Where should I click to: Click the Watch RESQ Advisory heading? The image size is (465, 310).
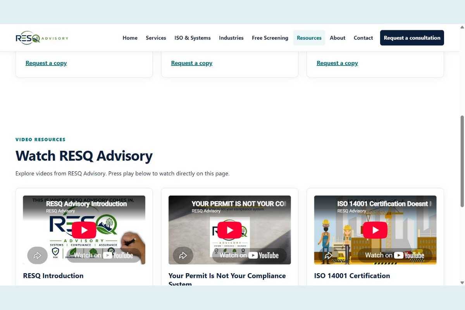[84, 156]
